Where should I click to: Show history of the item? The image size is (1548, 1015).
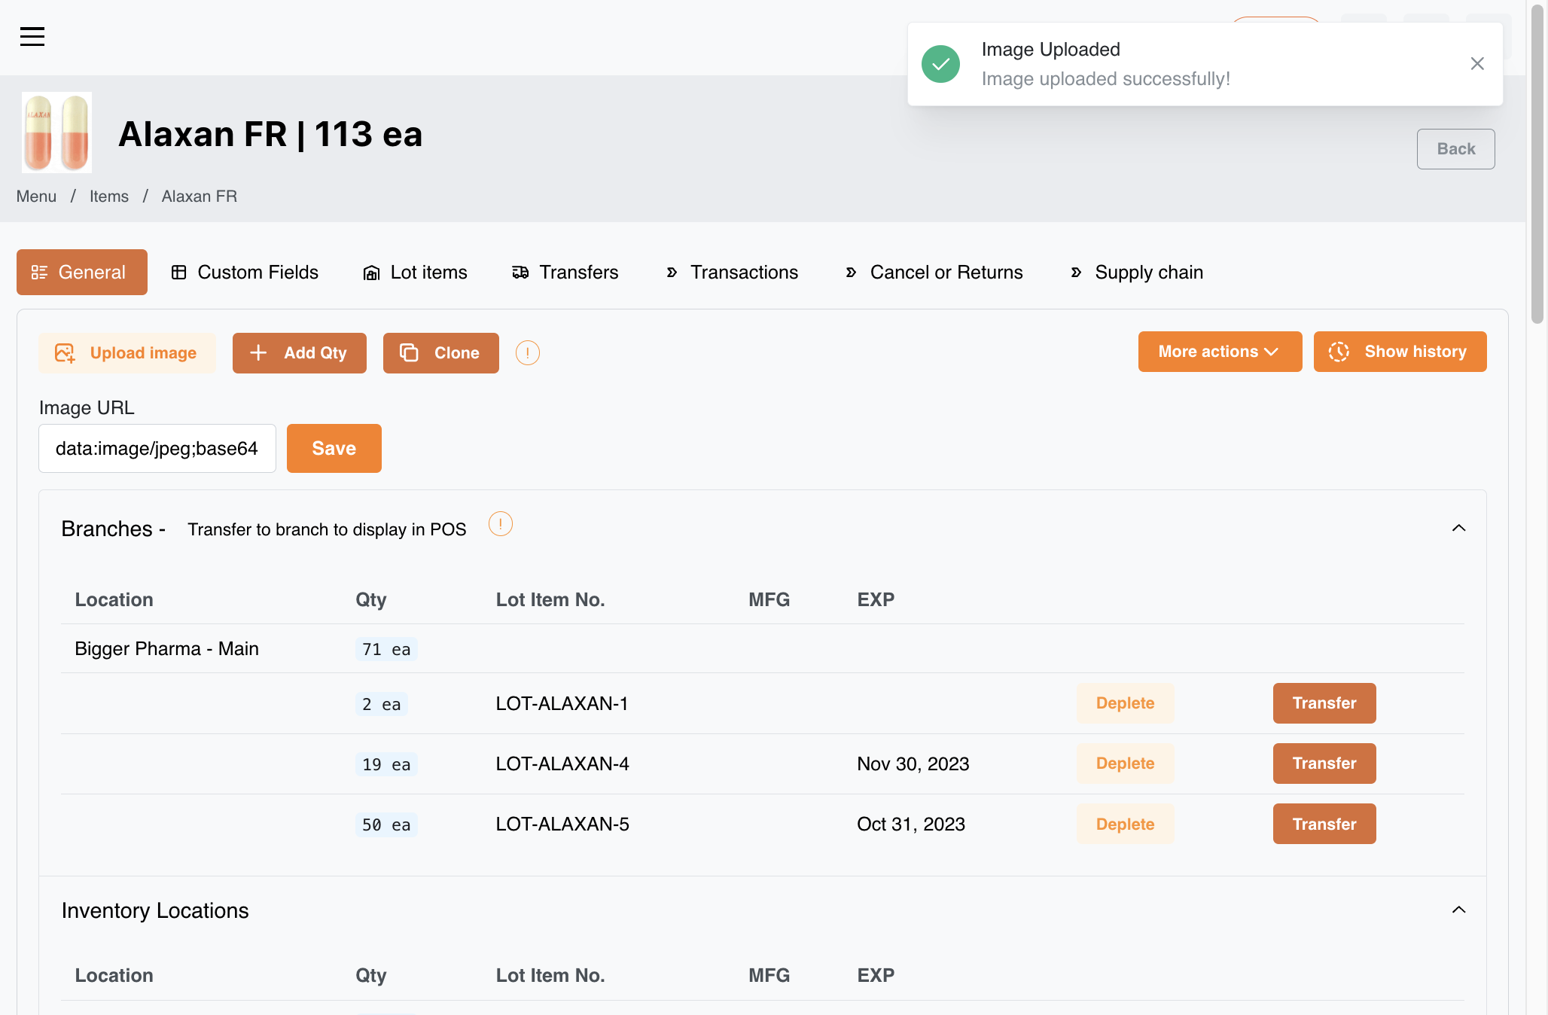coord(1400,352)
